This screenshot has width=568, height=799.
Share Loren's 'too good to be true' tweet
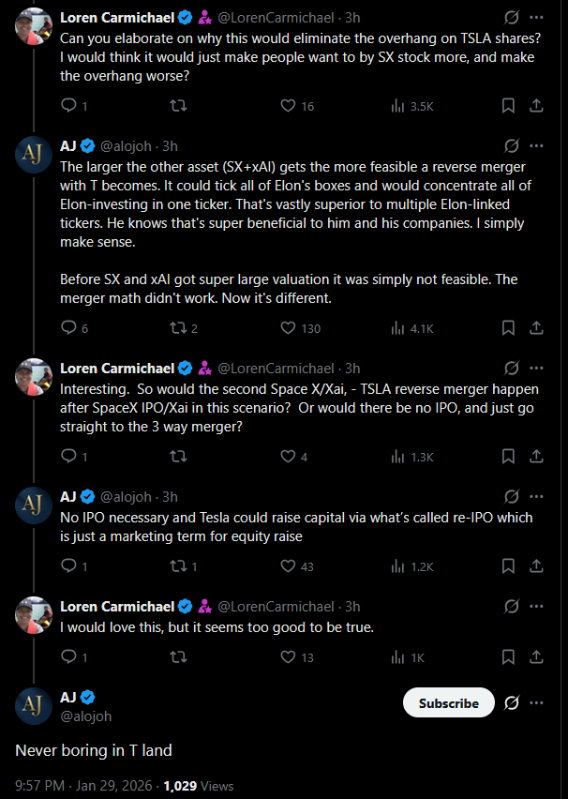[536, 657]
